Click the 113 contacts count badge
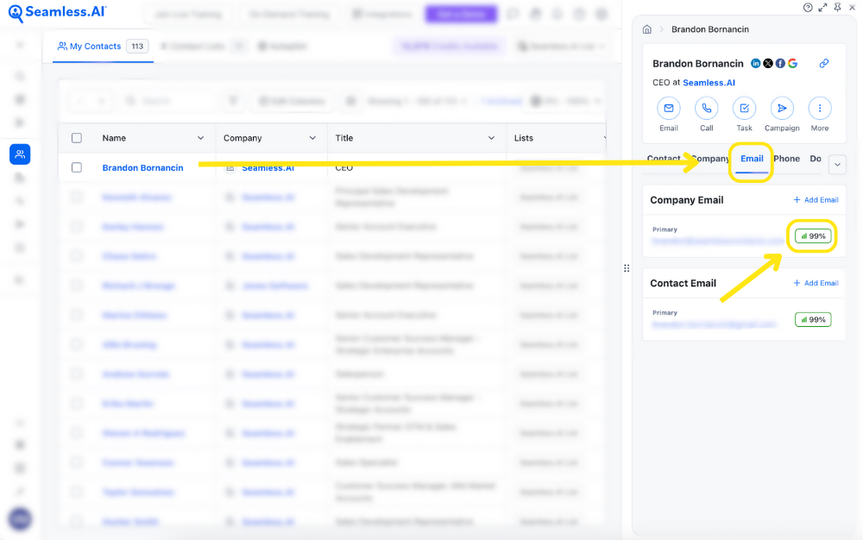 (x=137, y=47)
